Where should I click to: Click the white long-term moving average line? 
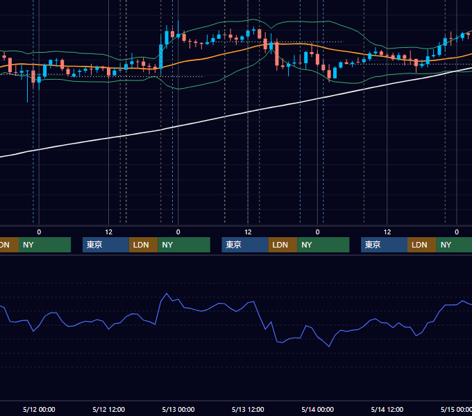pyautogui.click(x=225, y=116)
